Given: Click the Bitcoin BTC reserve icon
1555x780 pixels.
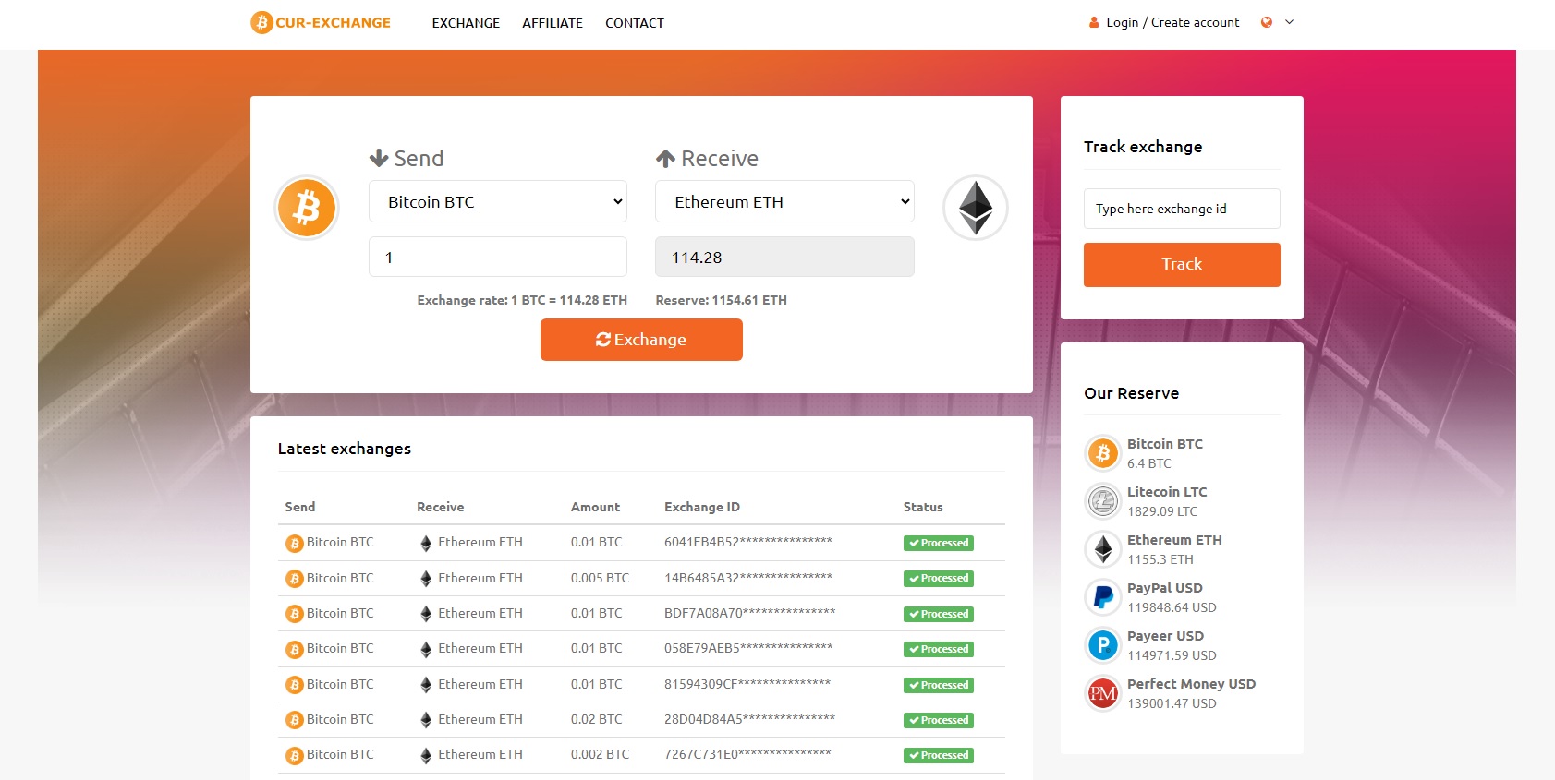Looking at the screenshot, I should 1102,453.
